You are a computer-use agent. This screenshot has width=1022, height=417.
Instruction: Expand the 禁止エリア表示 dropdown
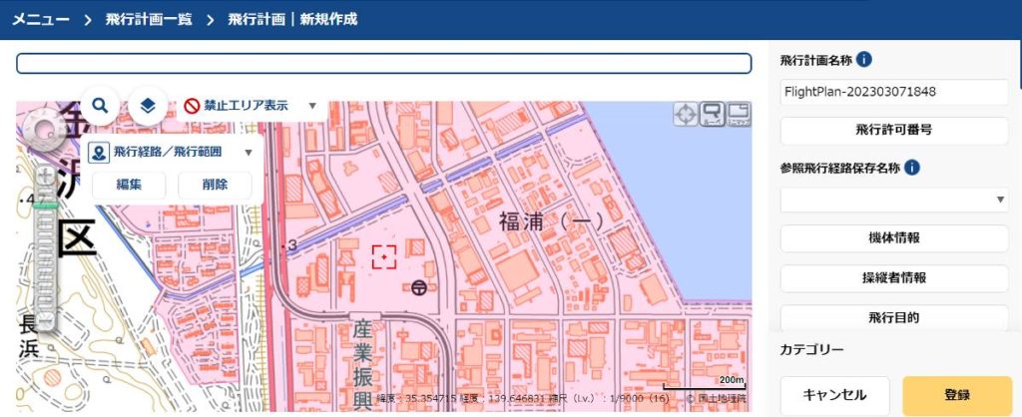click(311, 106)
